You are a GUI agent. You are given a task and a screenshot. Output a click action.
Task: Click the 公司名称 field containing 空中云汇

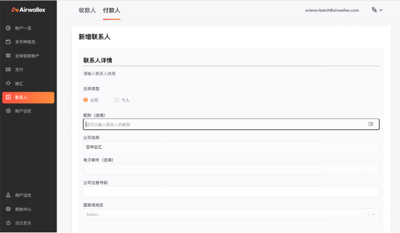coord(231,147)
